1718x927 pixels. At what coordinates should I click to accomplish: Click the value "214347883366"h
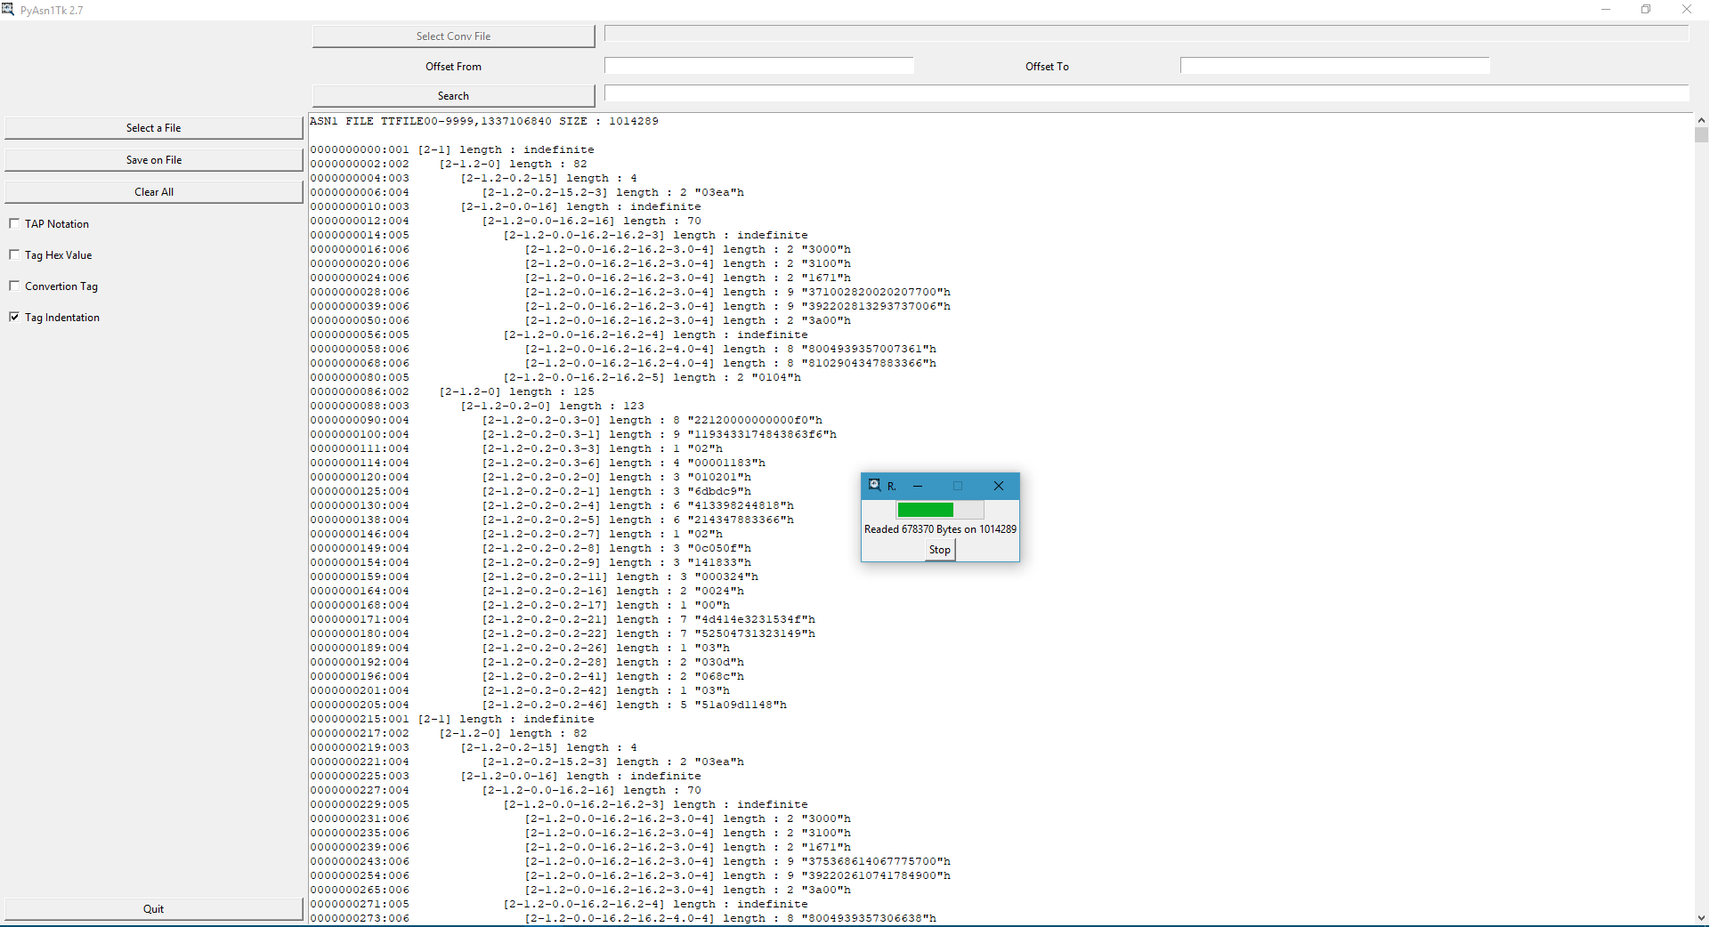point(741,520)
